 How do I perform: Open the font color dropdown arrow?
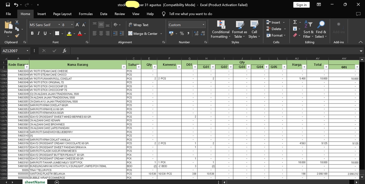[85, 34]
